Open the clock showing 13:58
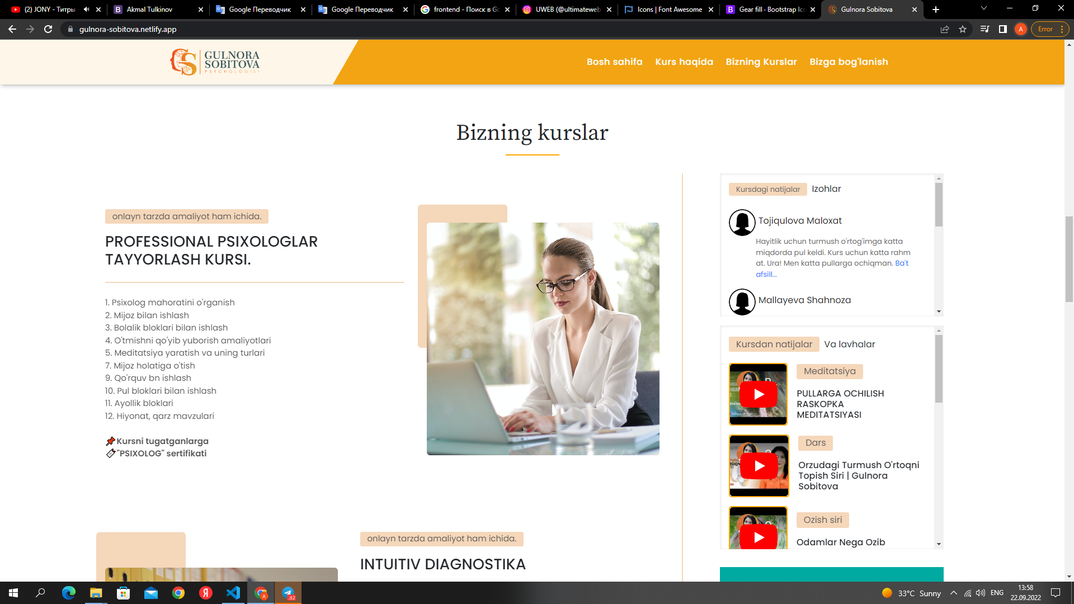 [1025, 593]
